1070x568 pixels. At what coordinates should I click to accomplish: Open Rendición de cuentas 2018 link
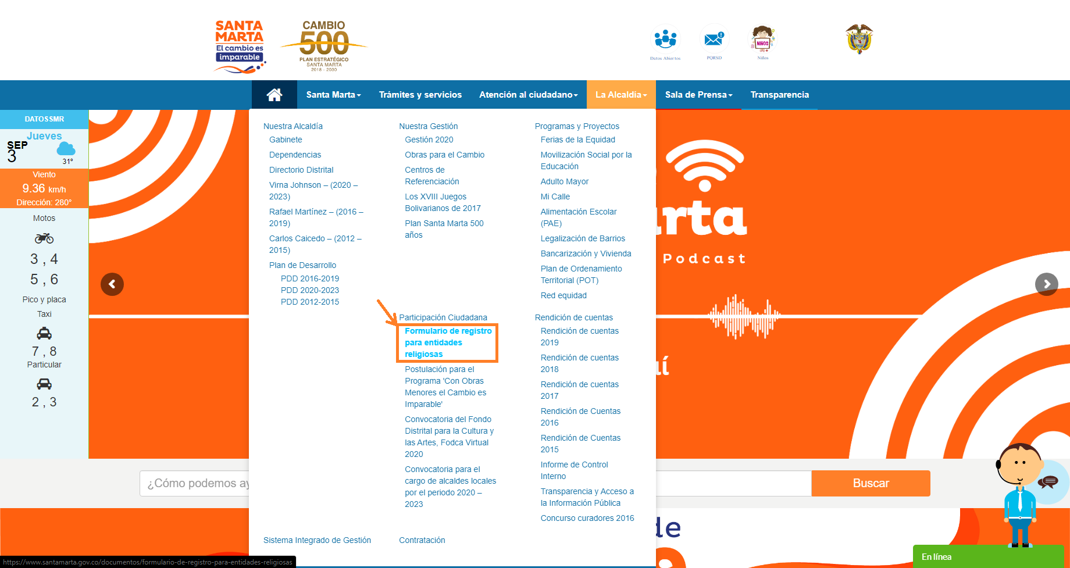pyautogui.click(x=580, y=363)
